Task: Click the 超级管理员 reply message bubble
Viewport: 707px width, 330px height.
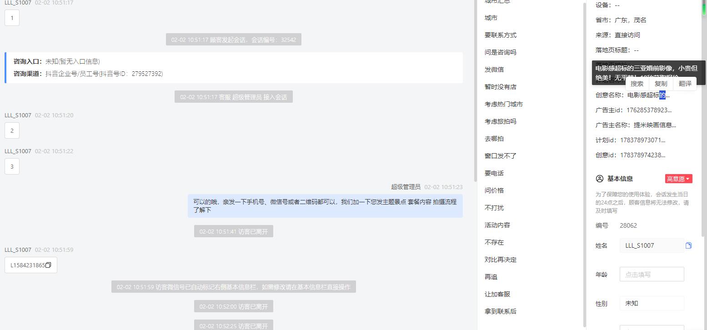Action: 325,206
